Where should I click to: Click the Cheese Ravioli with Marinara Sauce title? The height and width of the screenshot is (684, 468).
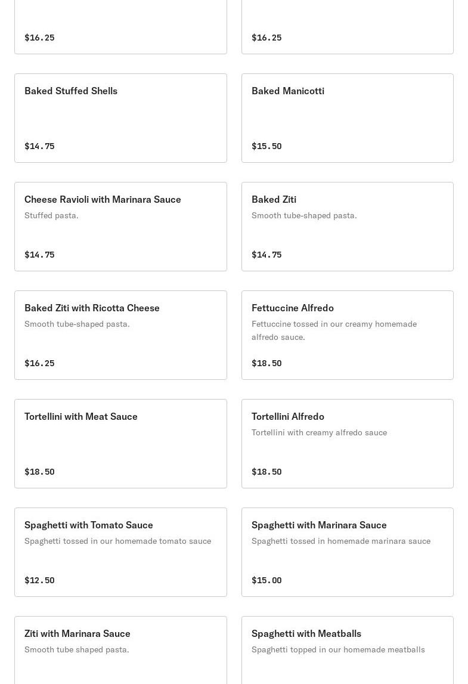point(103,200)
